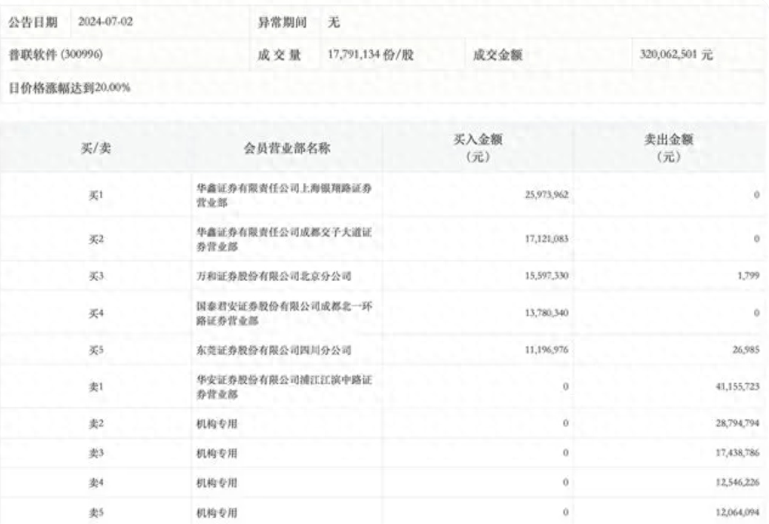
Task: Click buy amount 17,121,083
Action: point(547,239)
